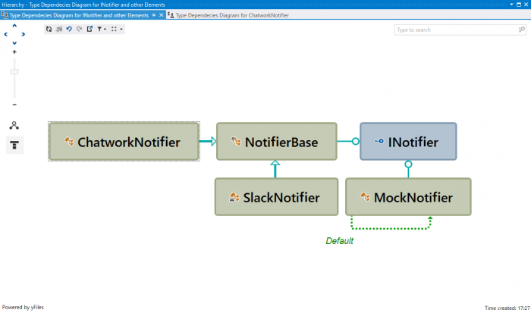This screenshot has height=313, width=531.
Task: Click the zoom slider handle
Action: click(x=14, y=72)
